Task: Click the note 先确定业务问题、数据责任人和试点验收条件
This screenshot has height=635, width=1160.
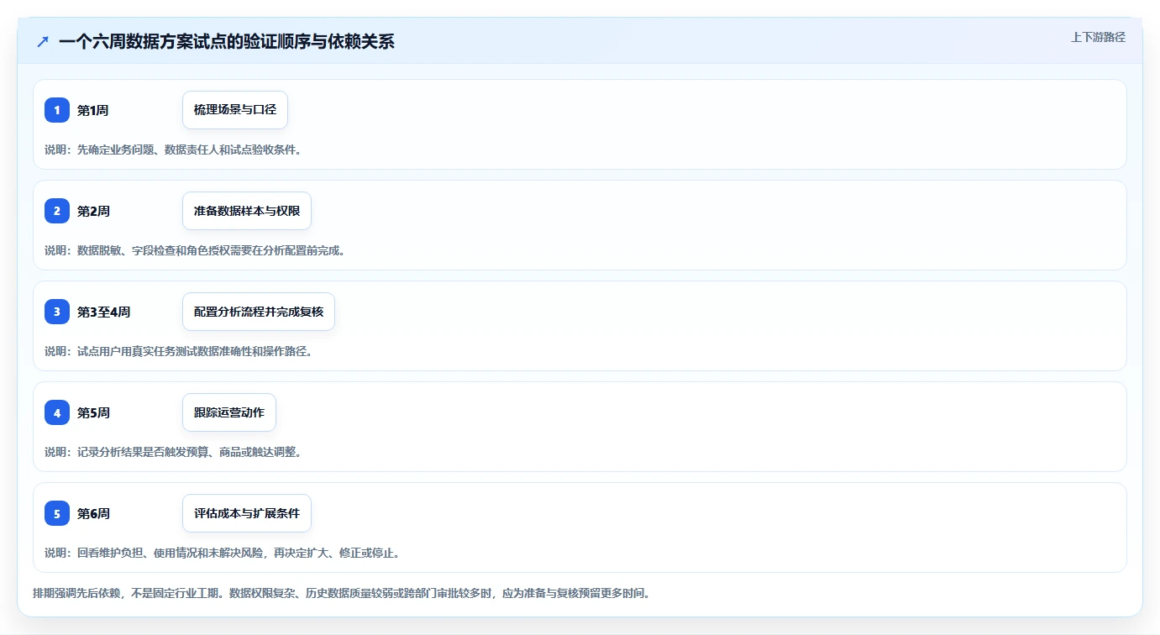Action: click(x=173, y=150)
